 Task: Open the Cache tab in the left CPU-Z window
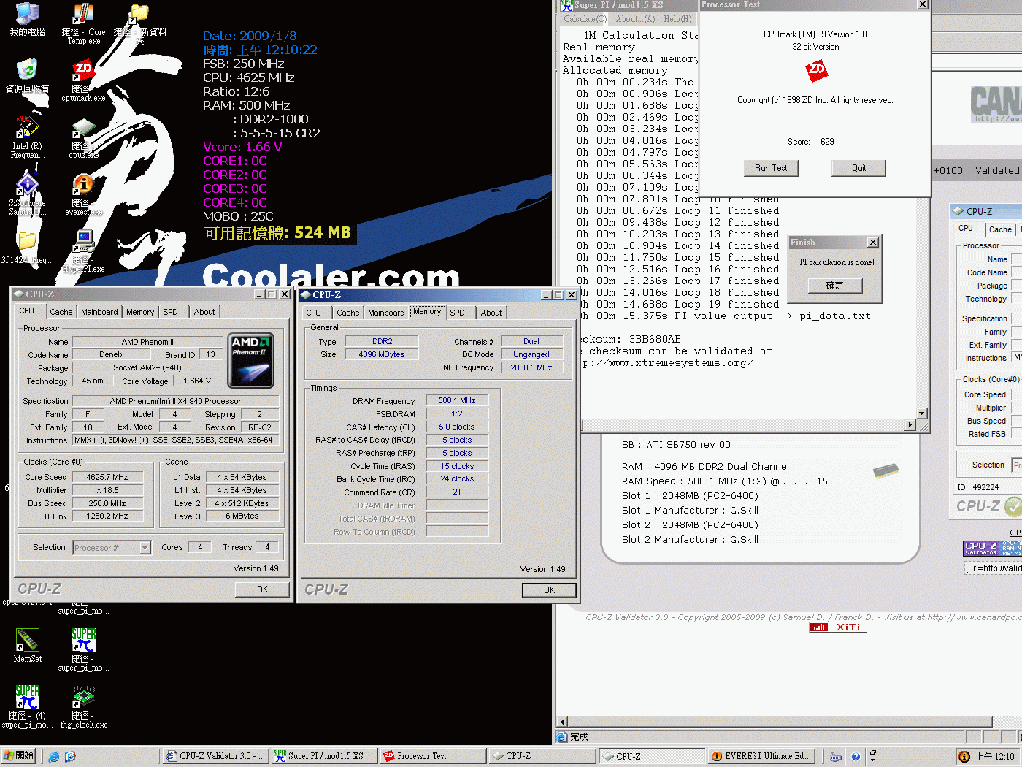61,312
